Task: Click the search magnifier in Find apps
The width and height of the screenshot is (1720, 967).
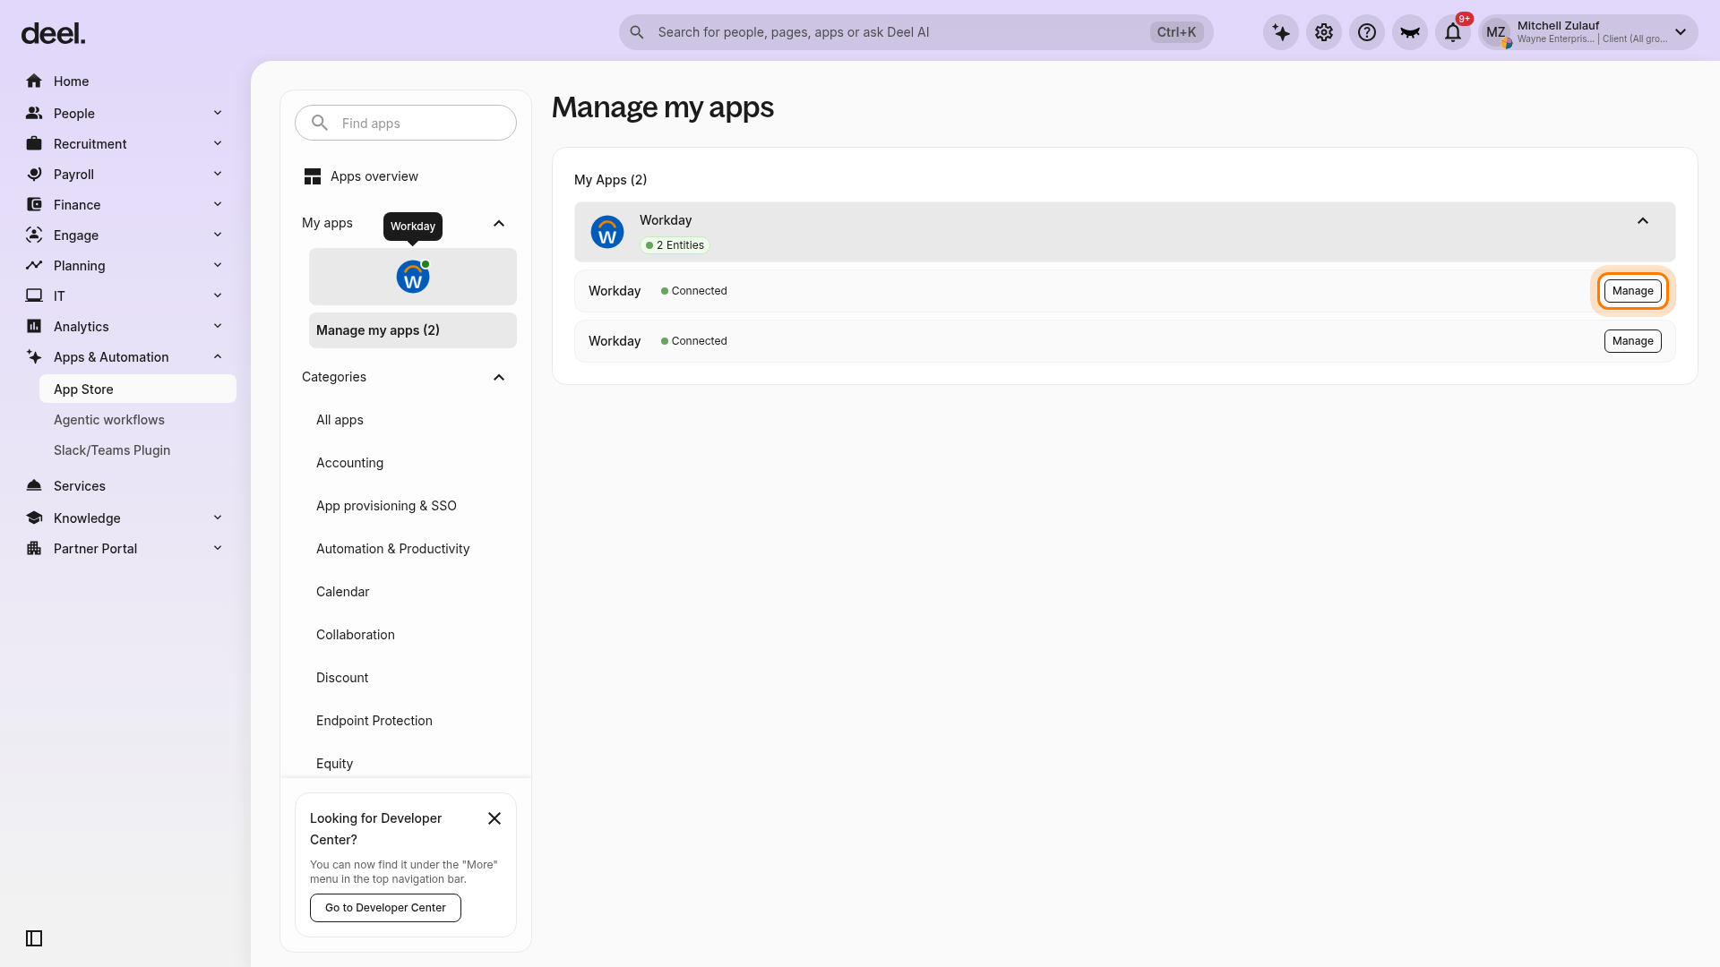Action: click(x=320, y=123)
